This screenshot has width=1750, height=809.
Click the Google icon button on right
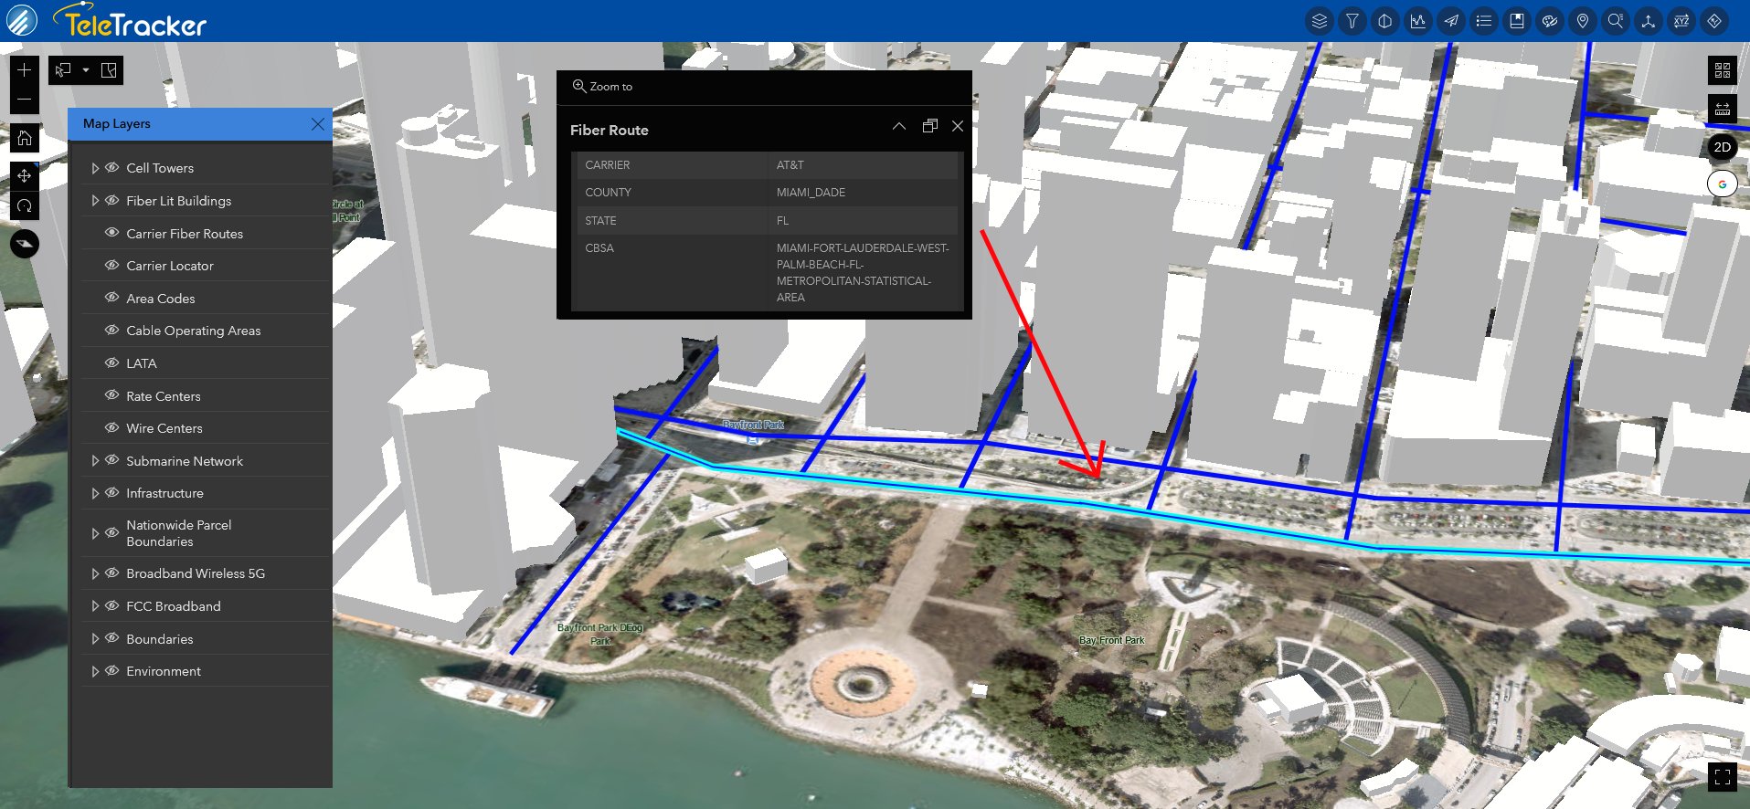[x=1723, y=184]
